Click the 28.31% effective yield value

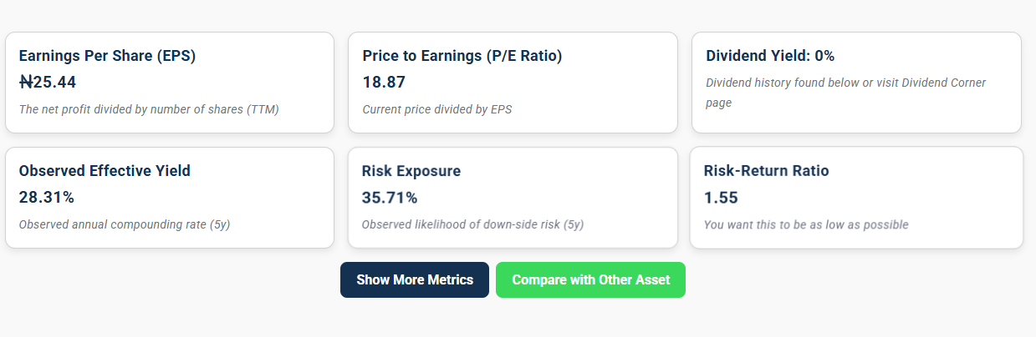[47, 198]
